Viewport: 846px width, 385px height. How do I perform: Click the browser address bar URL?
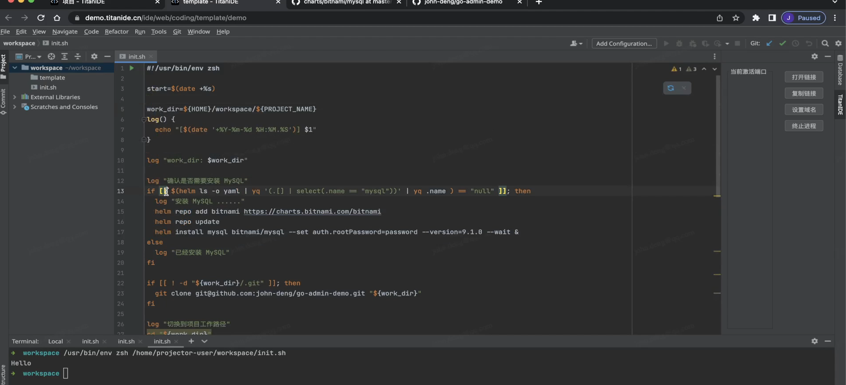(166, 18)
